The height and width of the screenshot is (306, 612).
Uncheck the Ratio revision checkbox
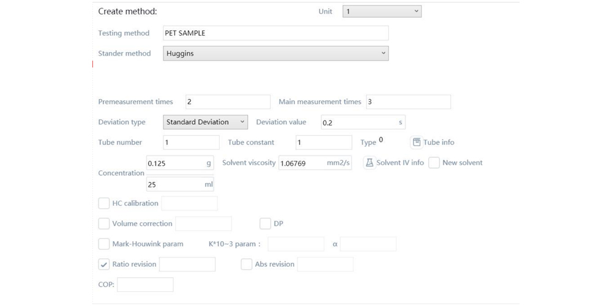pos(104,264)
